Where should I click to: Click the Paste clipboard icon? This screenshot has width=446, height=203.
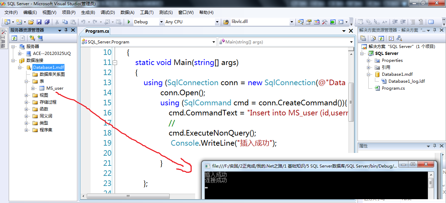73,22
